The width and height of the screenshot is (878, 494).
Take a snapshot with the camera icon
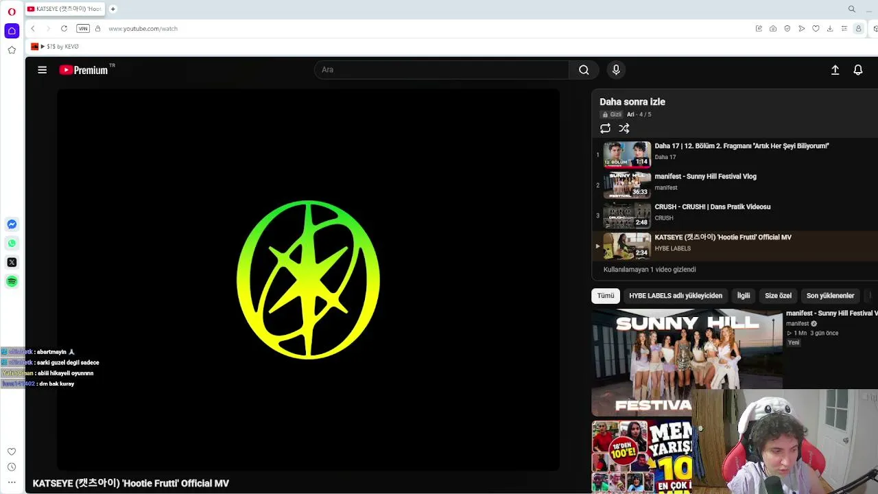773,29
